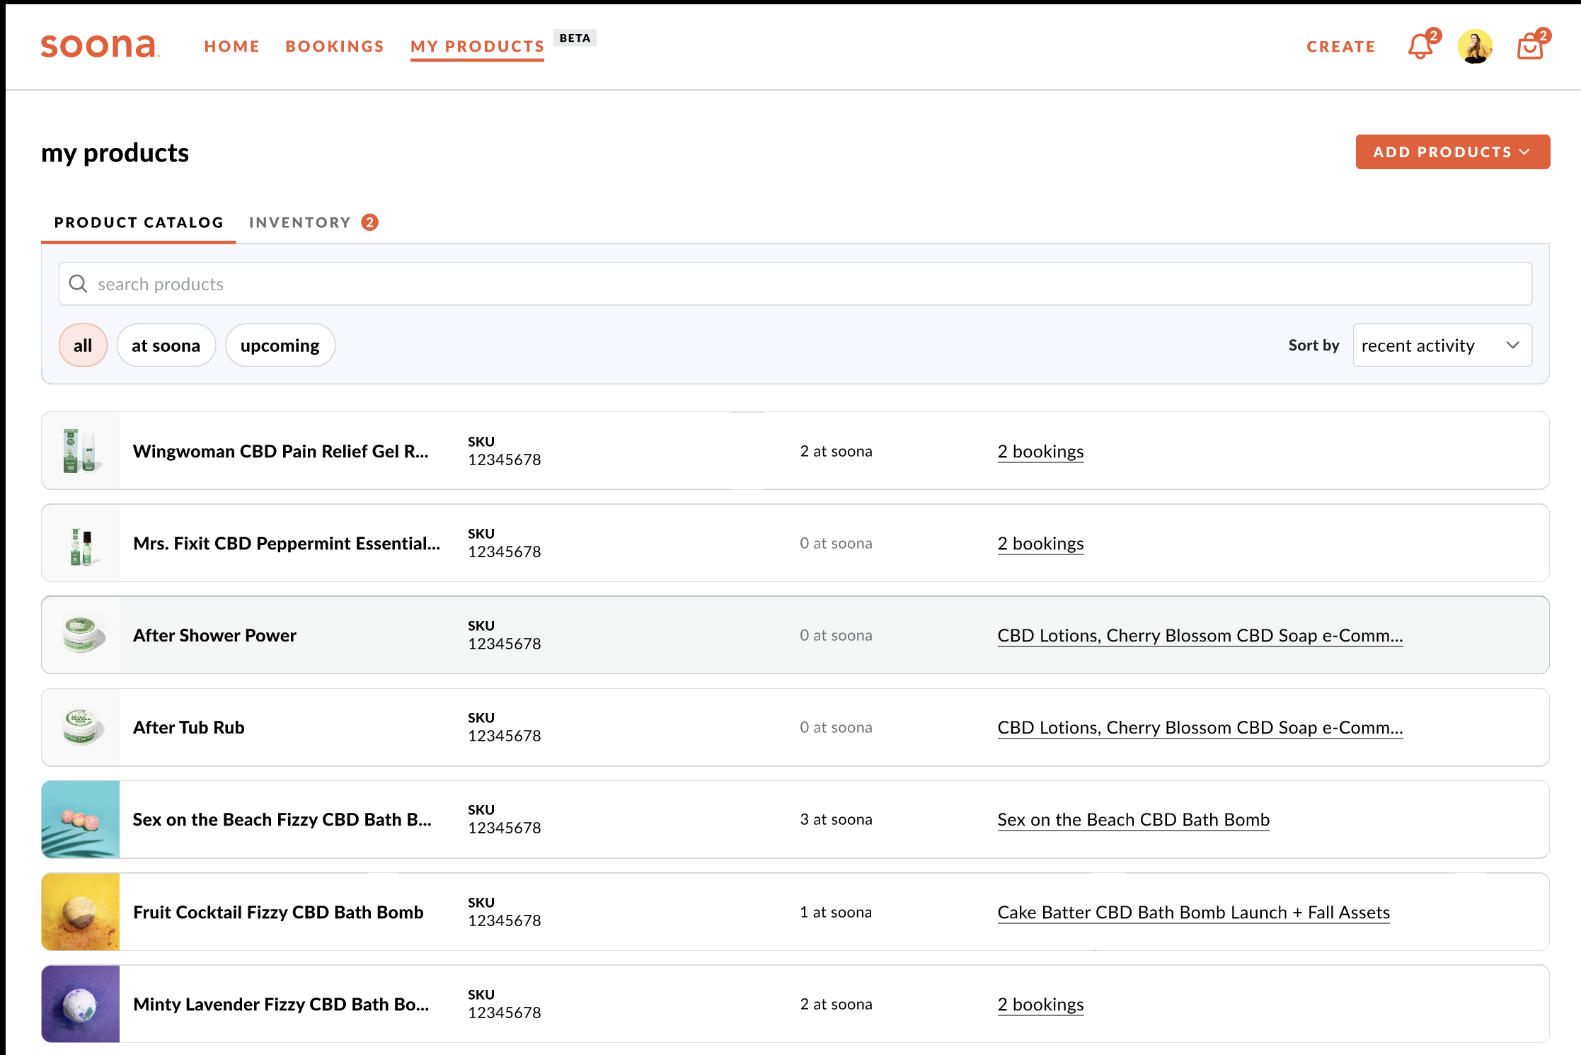
Task: Click Mrs. Fixit CBD Peppermint Essential name
Action: pyautogui.click(x=287, y=544)
